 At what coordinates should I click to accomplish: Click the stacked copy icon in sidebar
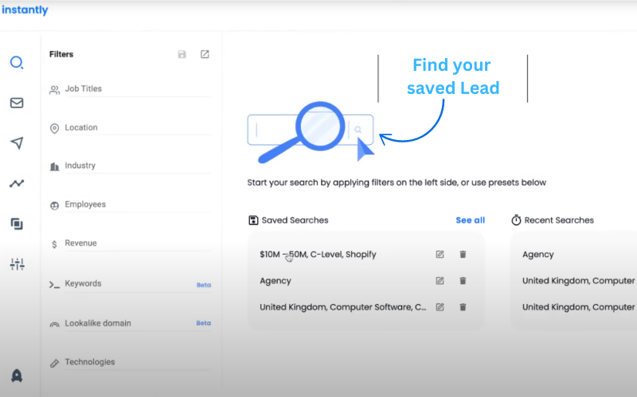pos(17,224)
